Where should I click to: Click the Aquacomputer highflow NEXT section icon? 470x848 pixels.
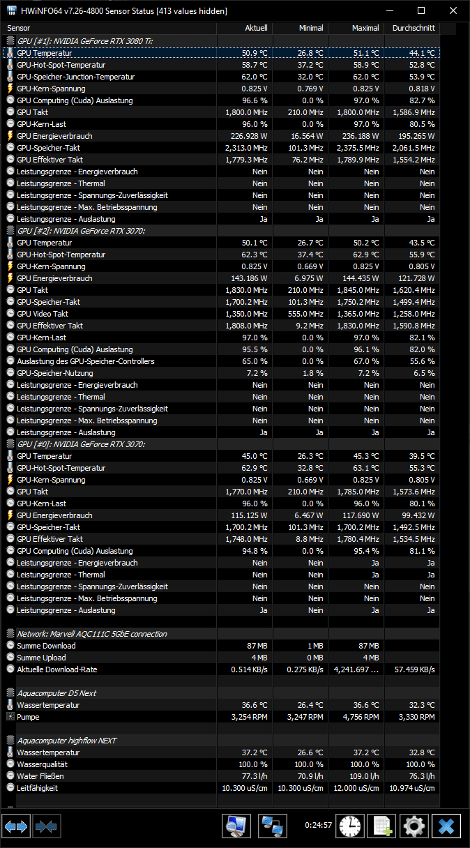pos(10,741)
